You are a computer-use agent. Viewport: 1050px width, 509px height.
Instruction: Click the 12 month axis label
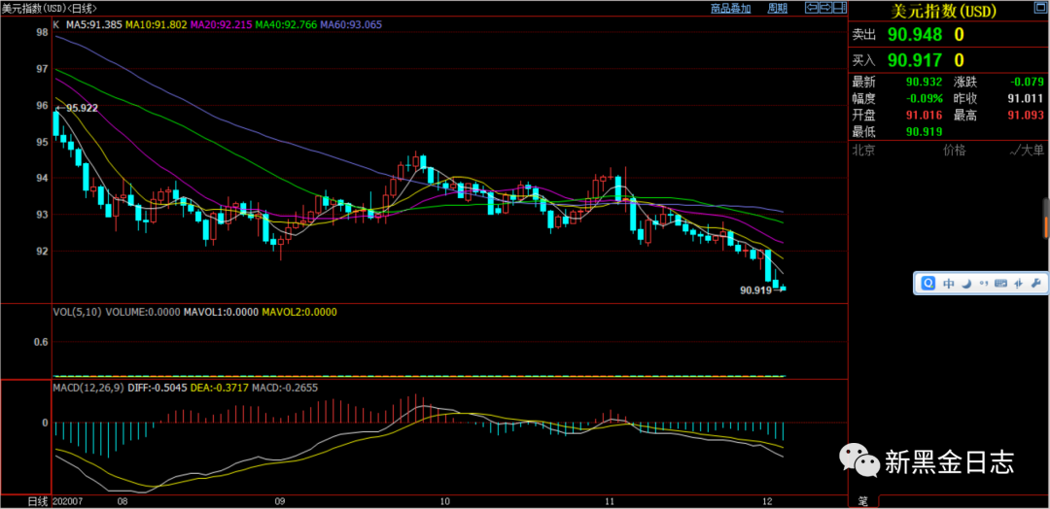point(768,501)
